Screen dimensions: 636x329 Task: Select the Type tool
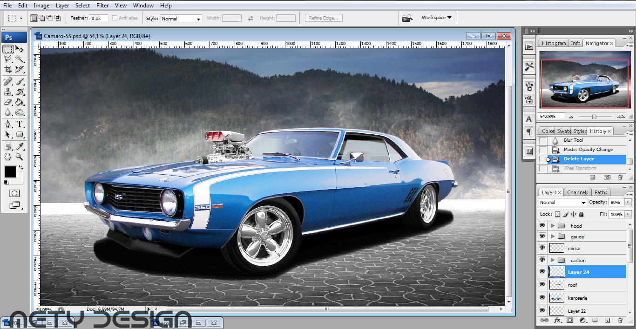coord(20,125)
